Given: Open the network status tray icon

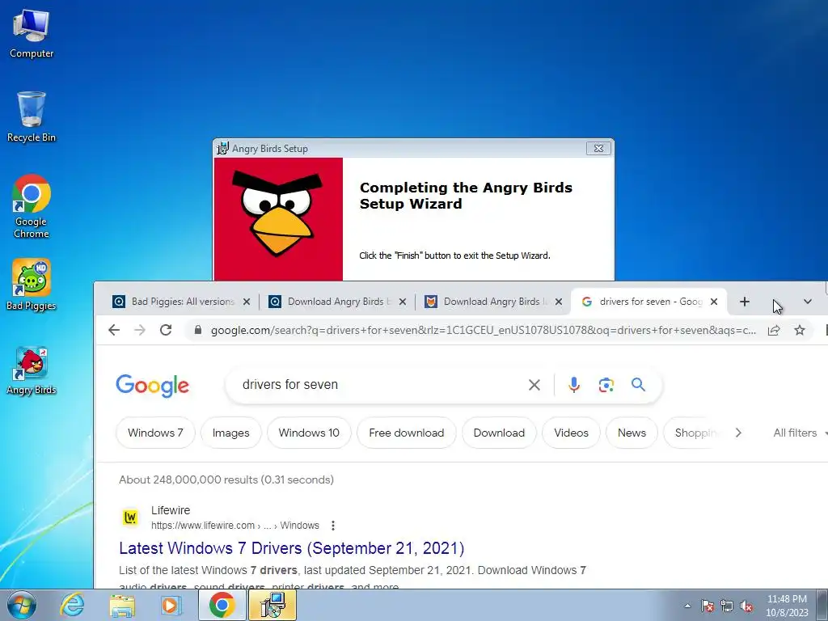Looking at the screenshot, I should (727, 606).
